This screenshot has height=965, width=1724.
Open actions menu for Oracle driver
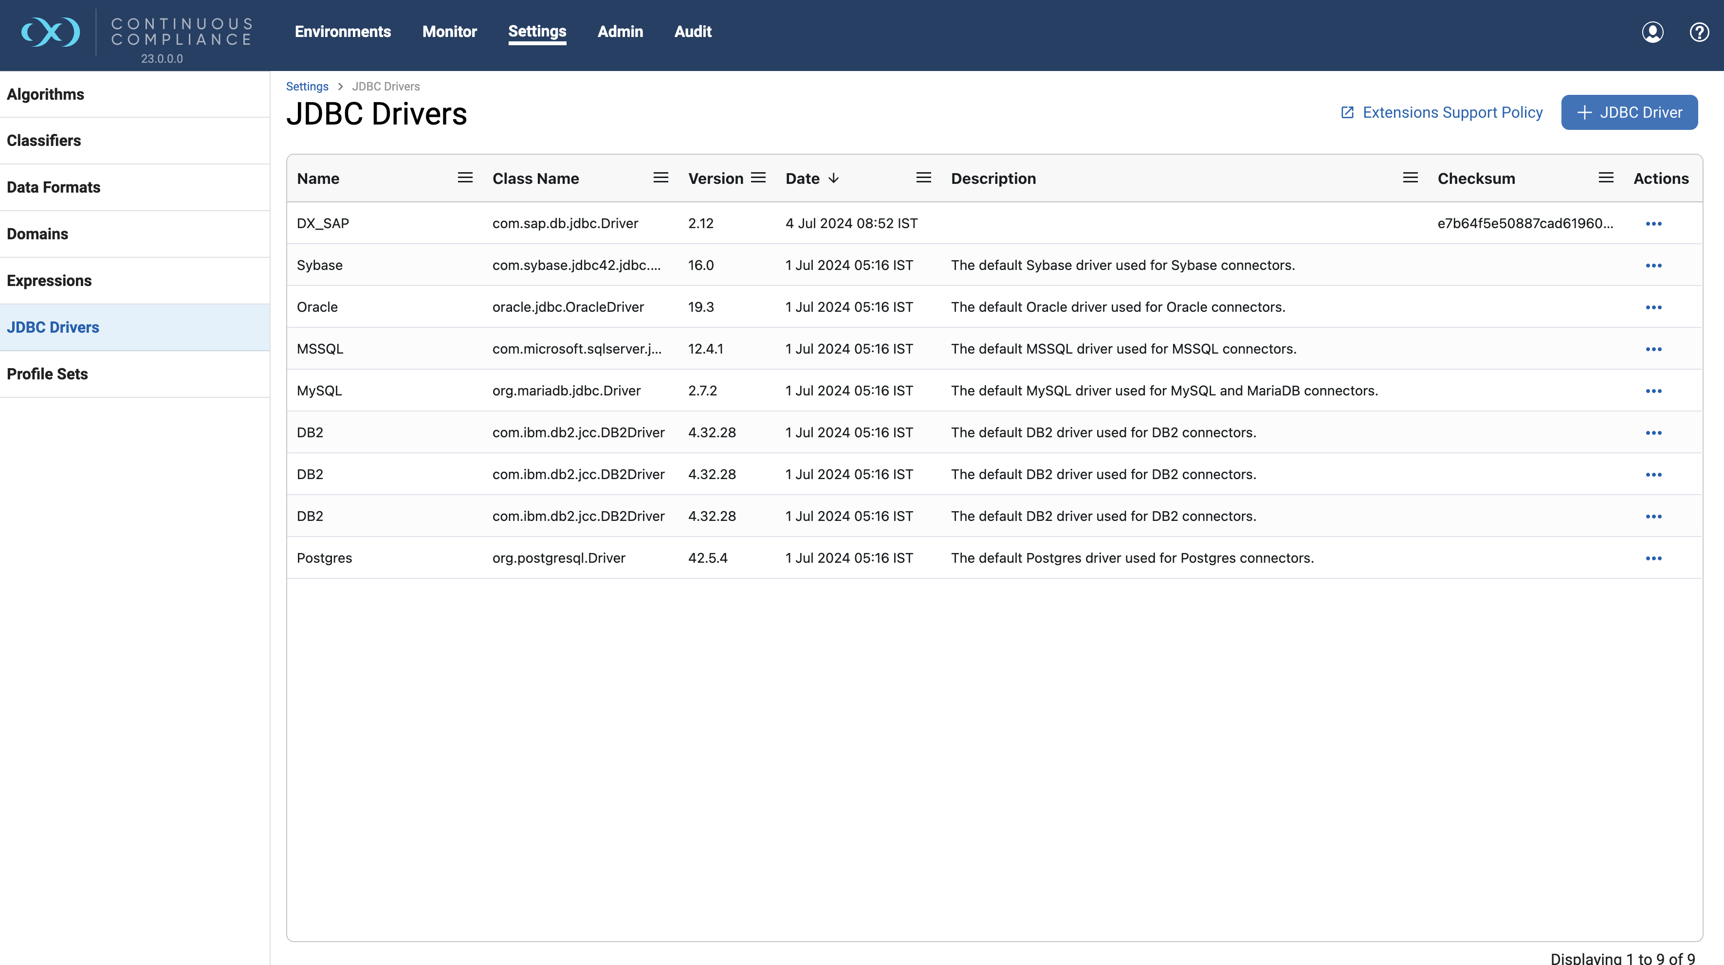coord(1654,307)
